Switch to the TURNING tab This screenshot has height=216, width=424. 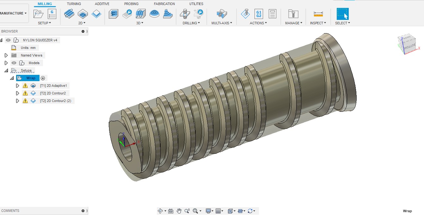tap(74, 4)
